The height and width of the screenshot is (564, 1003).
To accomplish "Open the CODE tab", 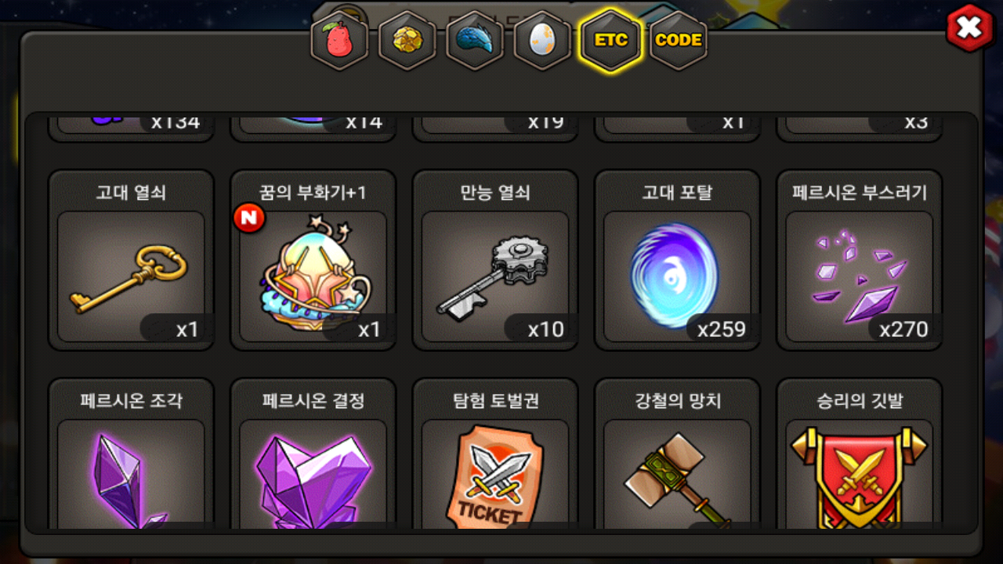I will (x=678, y=41).
